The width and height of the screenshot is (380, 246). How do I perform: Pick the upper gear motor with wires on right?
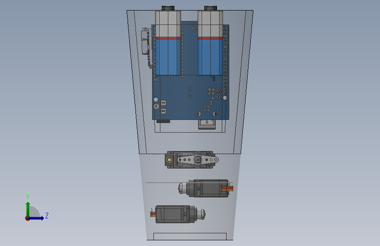tap(206, 188)
